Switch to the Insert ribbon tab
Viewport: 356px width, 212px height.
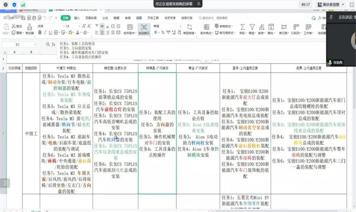[77, 18]
